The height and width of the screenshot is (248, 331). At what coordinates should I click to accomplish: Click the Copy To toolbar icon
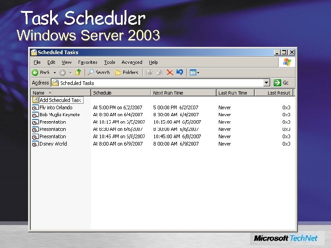[x=160, y=73]
